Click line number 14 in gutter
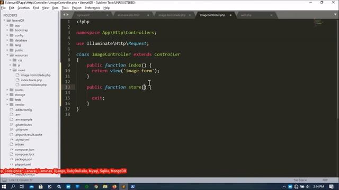This screenshot has width=339, height=190. [68, 93]
